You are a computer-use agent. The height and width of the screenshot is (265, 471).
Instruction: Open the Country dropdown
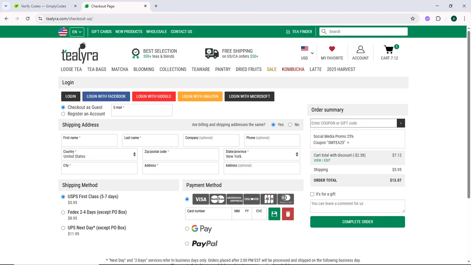point(99,154)
